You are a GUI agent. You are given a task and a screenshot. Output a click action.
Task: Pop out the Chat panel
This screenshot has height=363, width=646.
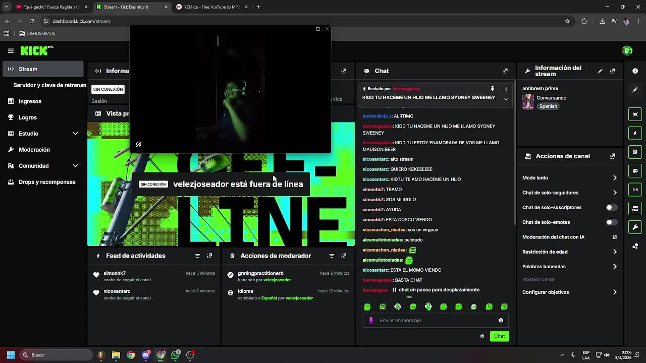point(505,71)
